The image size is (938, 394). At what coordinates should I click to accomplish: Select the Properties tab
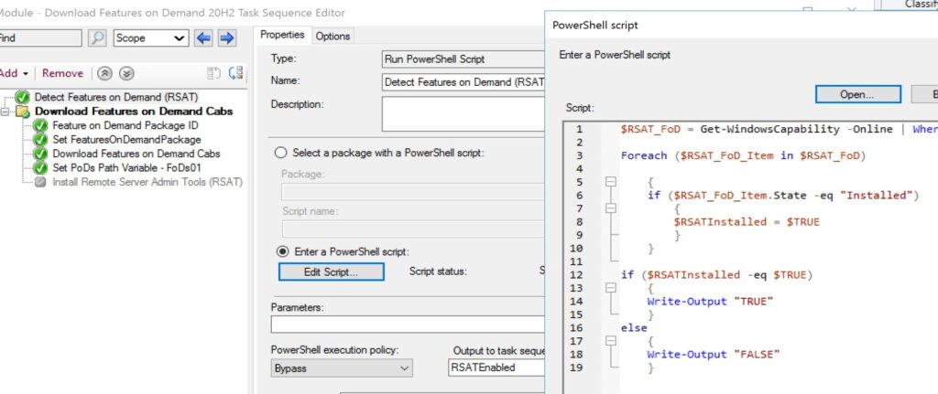[281, 35]
